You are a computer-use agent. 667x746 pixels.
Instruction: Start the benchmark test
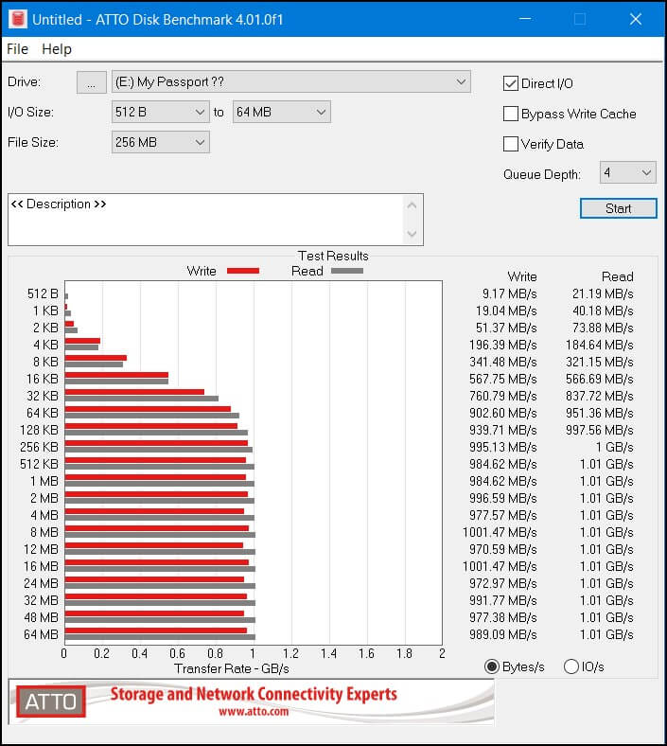pyautogui.click(x=619, y=208)
